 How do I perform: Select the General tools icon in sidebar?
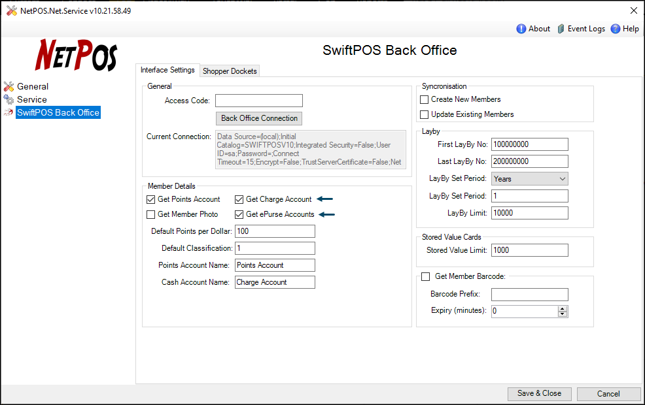pyautogui.click(x=9, y=86)
